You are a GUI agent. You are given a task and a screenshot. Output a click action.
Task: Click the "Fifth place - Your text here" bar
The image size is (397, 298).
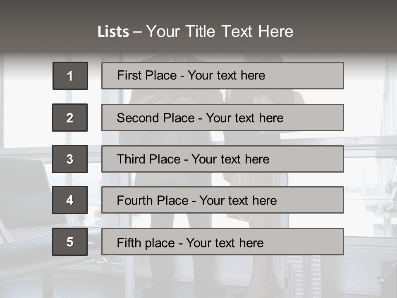click(x=222, y=242)
